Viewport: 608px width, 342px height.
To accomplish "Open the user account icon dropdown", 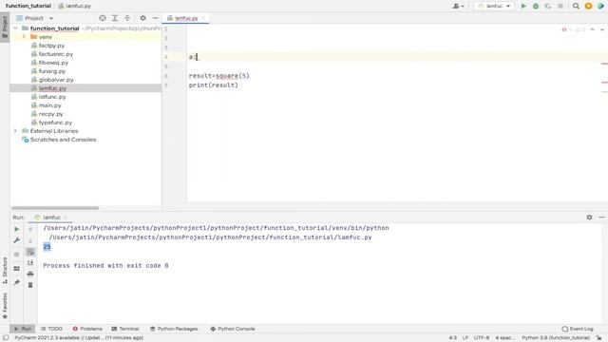I will click(x=458, y=6).
